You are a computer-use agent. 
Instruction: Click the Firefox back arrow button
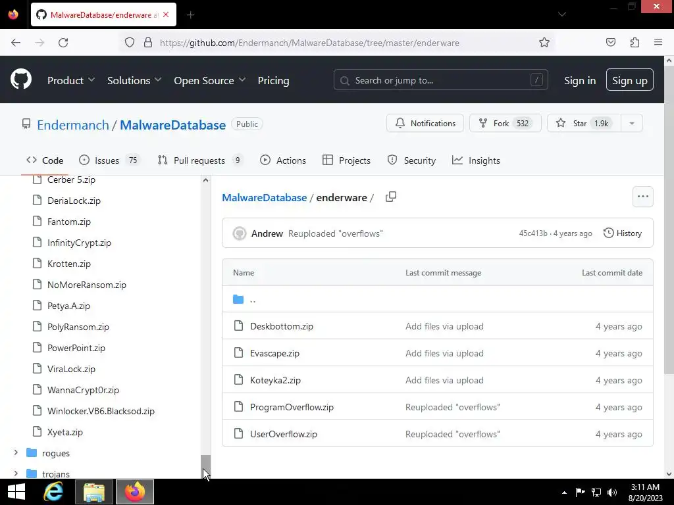tap(16, 43)
